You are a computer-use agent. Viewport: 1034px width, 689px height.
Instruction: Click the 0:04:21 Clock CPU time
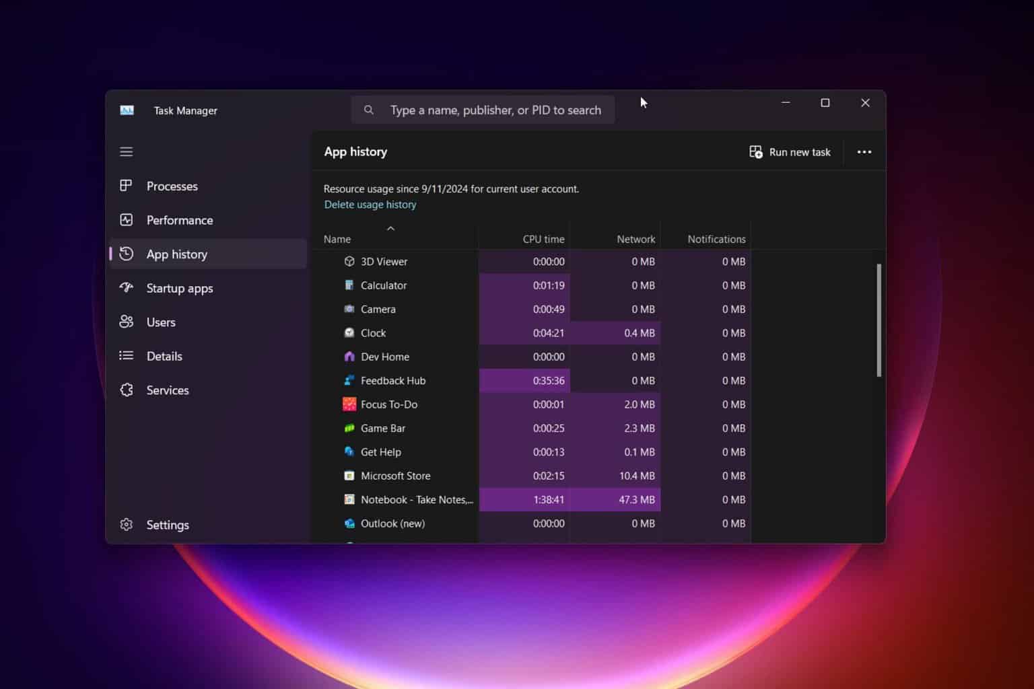click(524, 333)
